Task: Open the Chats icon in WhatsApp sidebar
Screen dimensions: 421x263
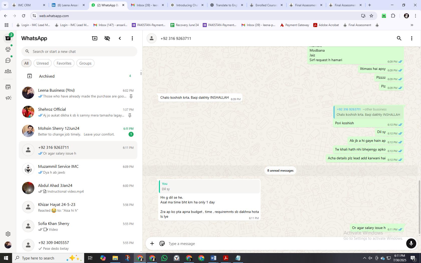Action: coord(8,38)
